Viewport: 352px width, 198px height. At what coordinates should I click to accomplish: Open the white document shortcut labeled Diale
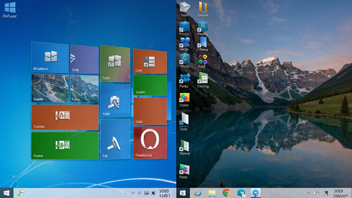click(x=184, y=121)
